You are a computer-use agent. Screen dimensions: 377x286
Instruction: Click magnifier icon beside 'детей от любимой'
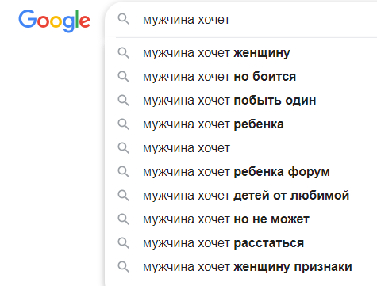point(124,196)
